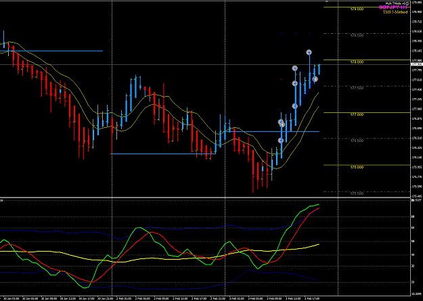
Task: Click the yellow 176.000 level label
Action: [357, 167]
